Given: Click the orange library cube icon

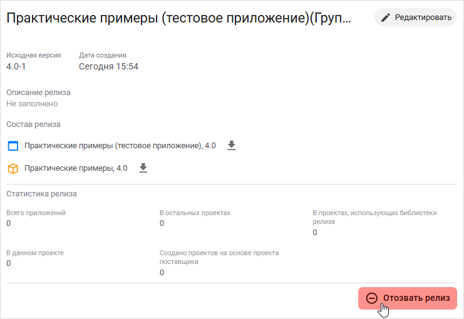Looking at the screenshot, I should 13,168.
